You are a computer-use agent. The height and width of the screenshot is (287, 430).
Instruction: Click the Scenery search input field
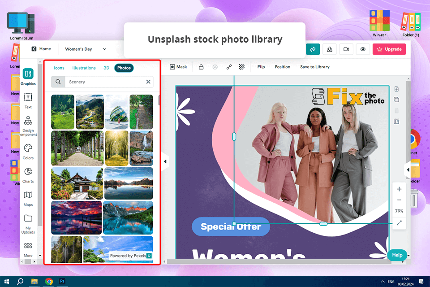pyautogui.click(x=106, y=82)
